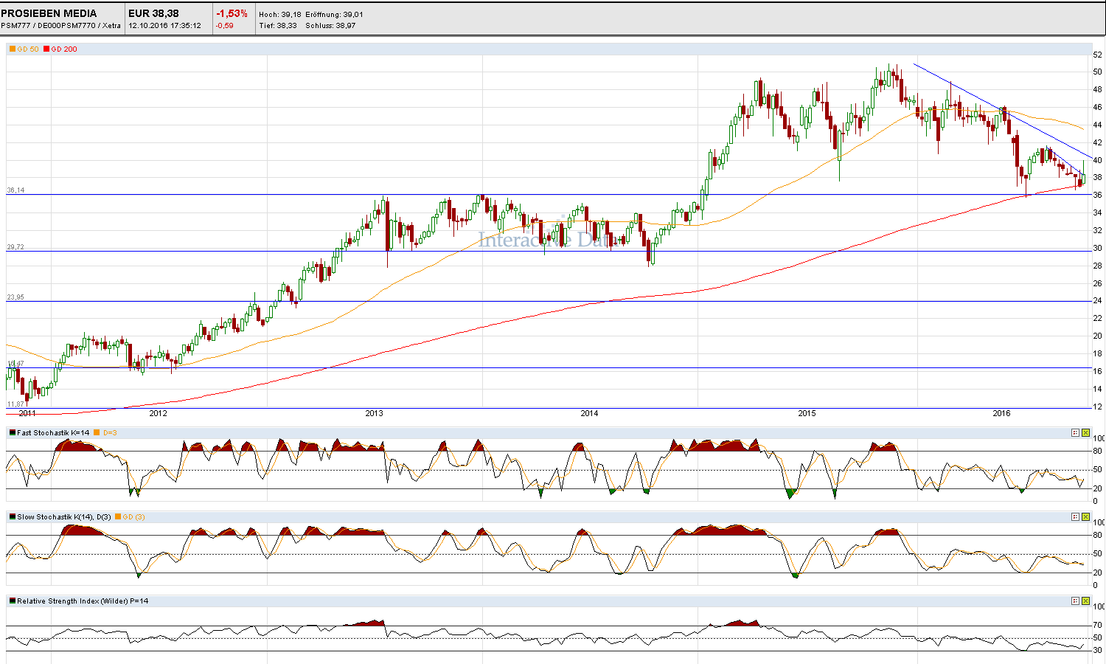Click the 36,14 support level label

tap(15, 190)
